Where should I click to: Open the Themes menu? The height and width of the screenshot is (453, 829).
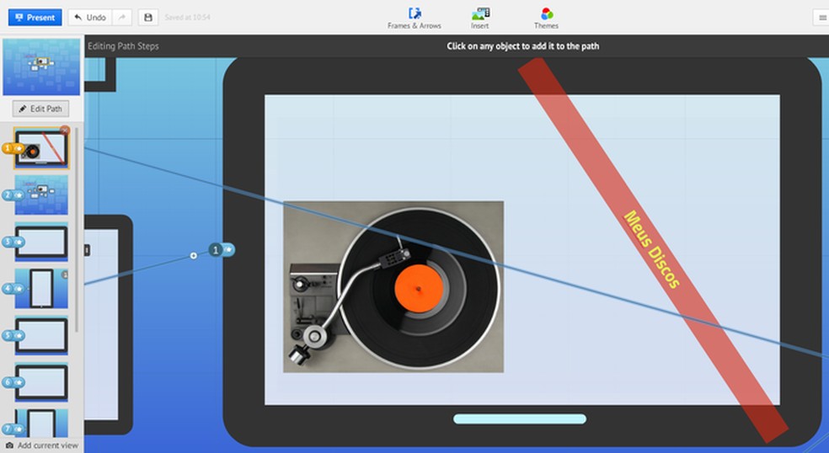coord(546,18)
